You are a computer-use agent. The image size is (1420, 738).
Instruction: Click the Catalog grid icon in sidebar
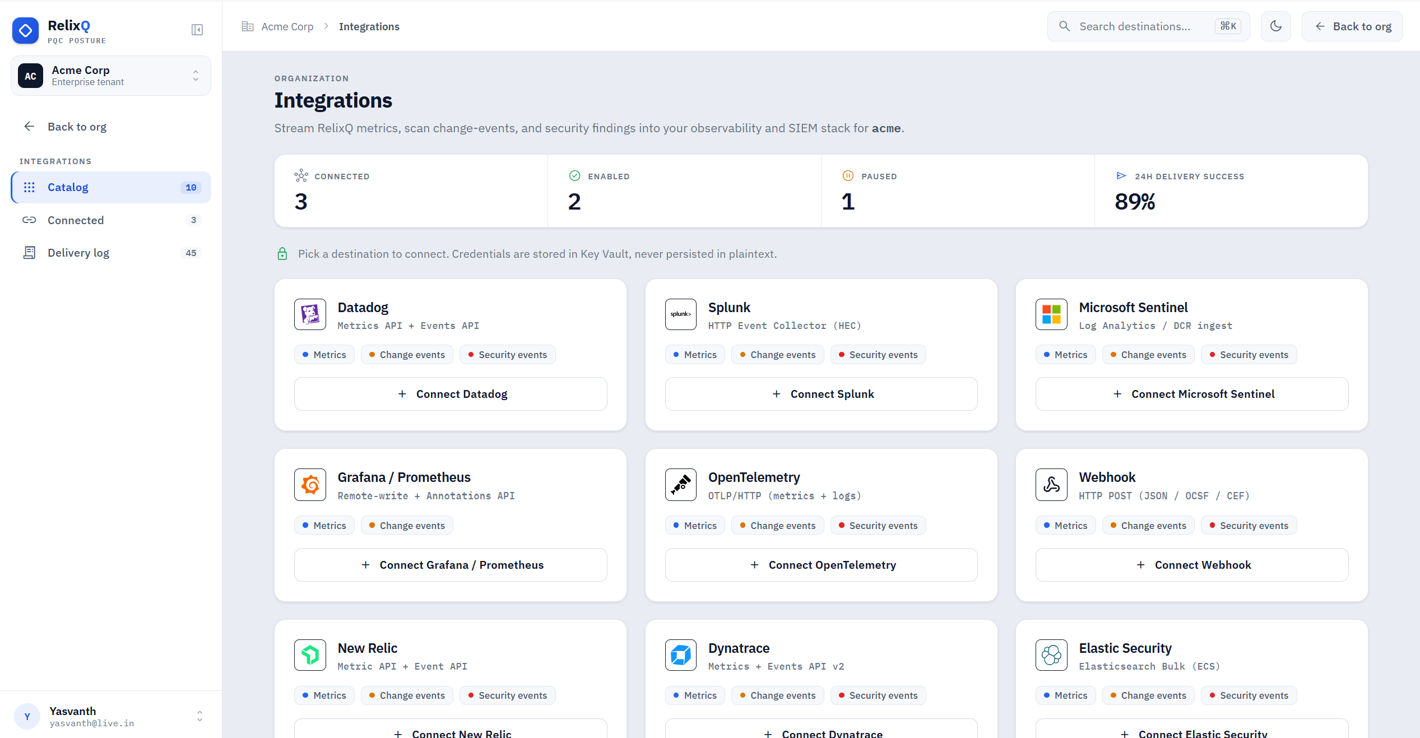pyautogui.click(x=29, y=187)
